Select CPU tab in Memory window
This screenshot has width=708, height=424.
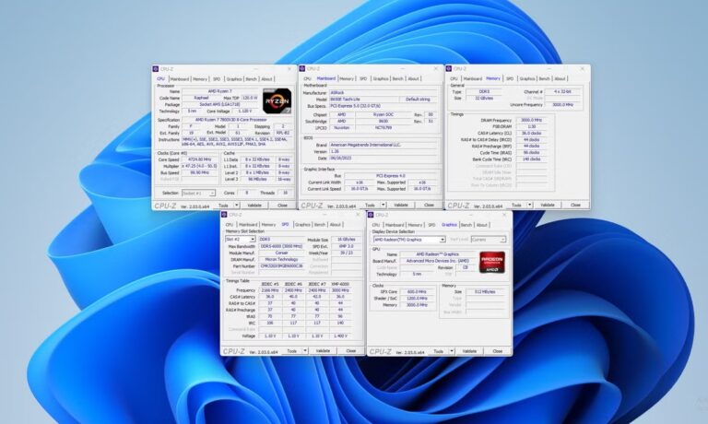click(x=454, y=78)
